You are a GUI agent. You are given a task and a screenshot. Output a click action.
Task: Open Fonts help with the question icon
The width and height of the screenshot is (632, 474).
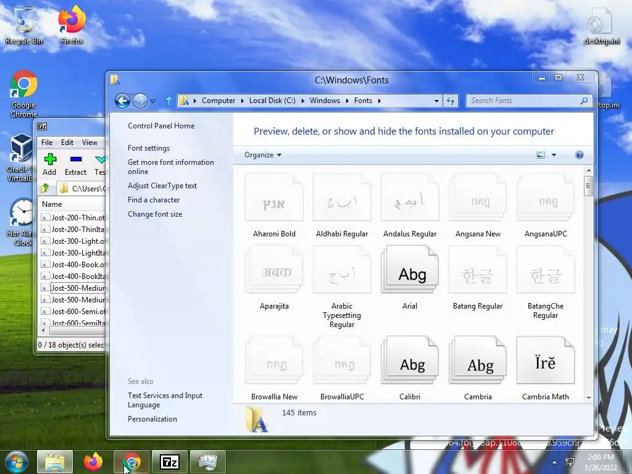tap(579, 155)
